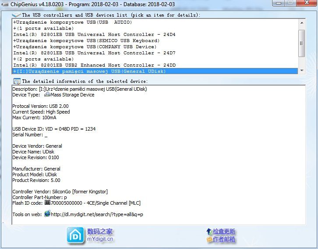318x249 pixels.
Task: Click the Device Revision: 0100 line
Action: (x=35, y=157)
